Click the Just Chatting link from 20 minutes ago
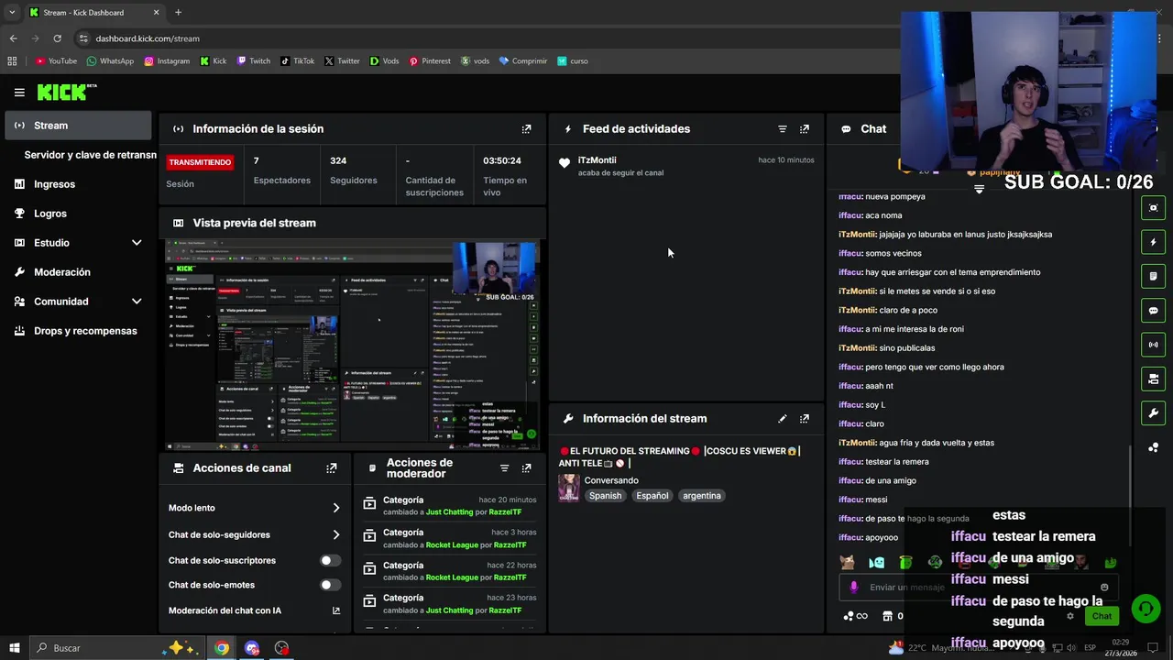1173x660 pixels. click(449, 512)
